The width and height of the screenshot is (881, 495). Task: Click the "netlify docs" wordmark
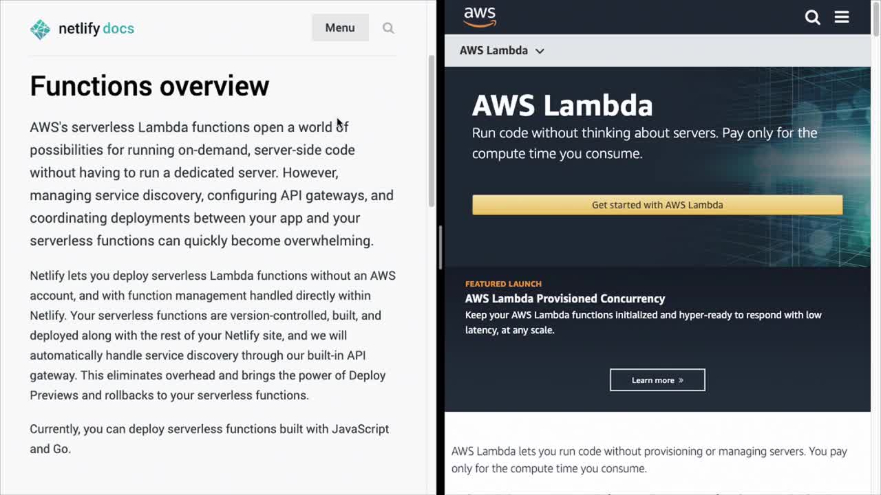(96, 29)
